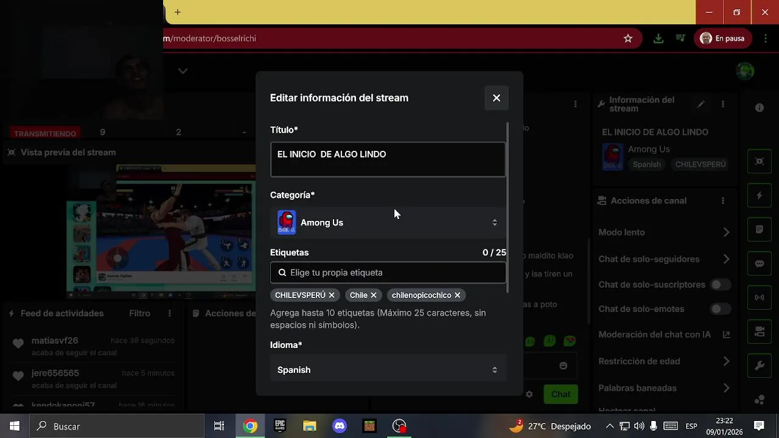Click the document notes sidebar icon

(x=760, y=229)
